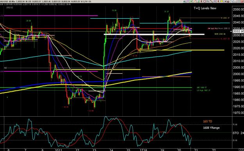Click the date label 21 on time axis
The height and width of the screenshot is (151, 244).
(x=196, y=150)
